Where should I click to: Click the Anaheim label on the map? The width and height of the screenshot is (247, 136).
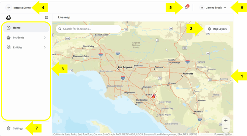tap(147, 87)
